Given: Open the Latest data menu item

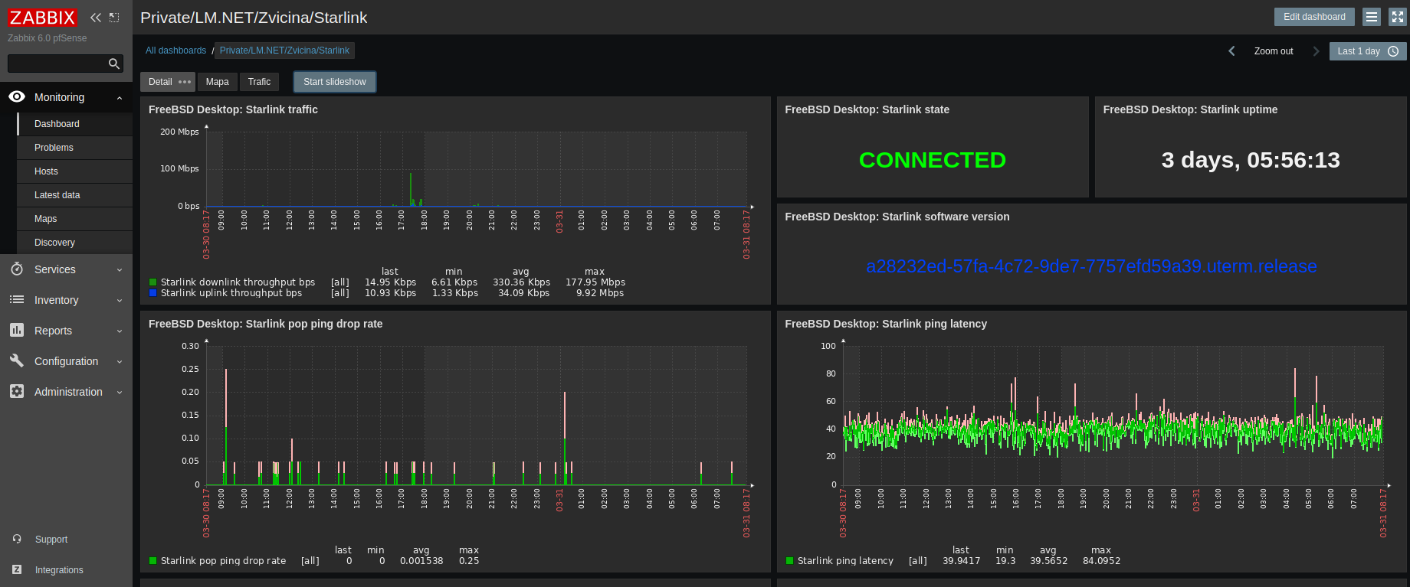Looking at the screenshot, I should pyautogui.click(x=74, y=195).
